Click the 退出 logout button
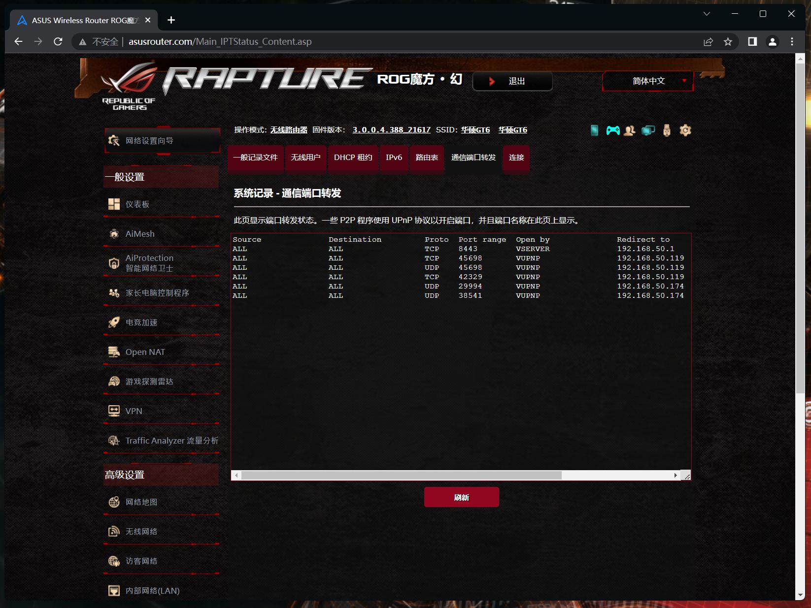 [x=512, y=81]
